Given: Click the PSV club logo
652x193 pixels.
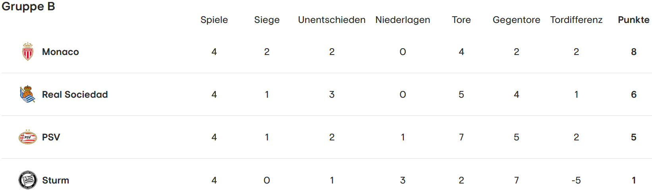Looking at the screenshot, I should [x=28, y=137].
